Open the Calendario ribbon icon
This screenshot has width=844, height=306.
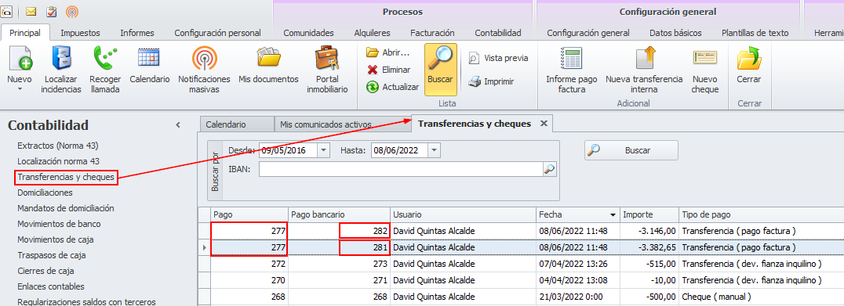point(150,58)
